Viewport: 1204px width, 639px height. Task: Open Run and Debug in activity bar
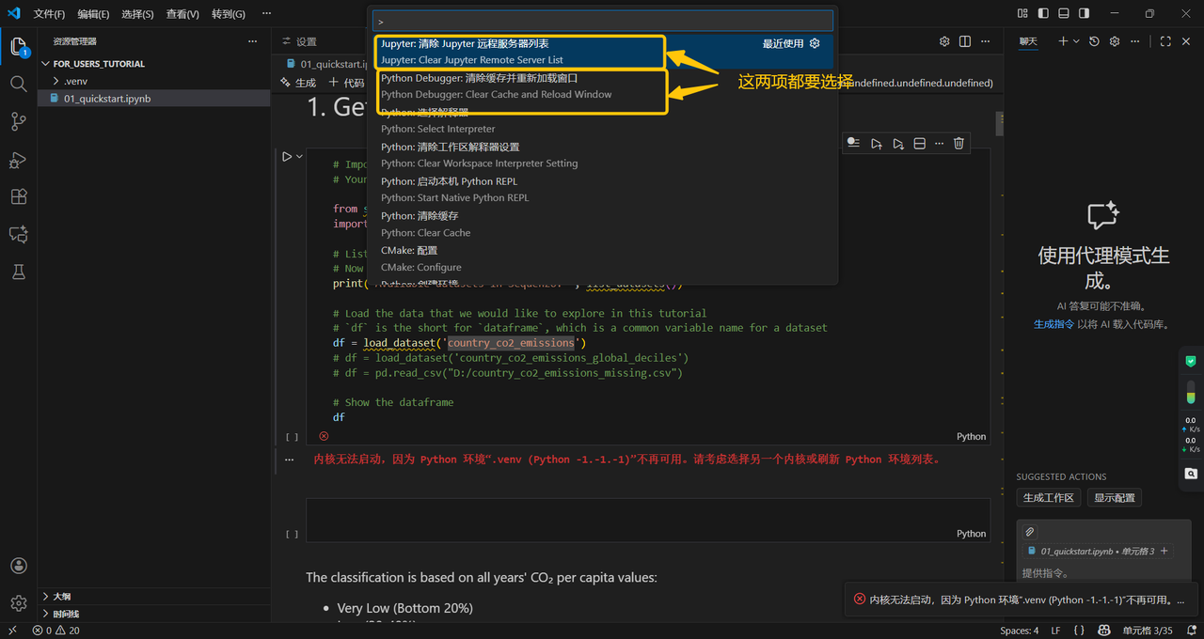(18, 160)
